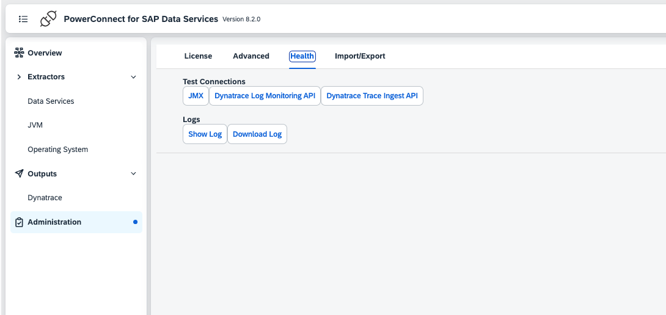Switch to the License tab
The image size is (666, 315).
(198, 56)
